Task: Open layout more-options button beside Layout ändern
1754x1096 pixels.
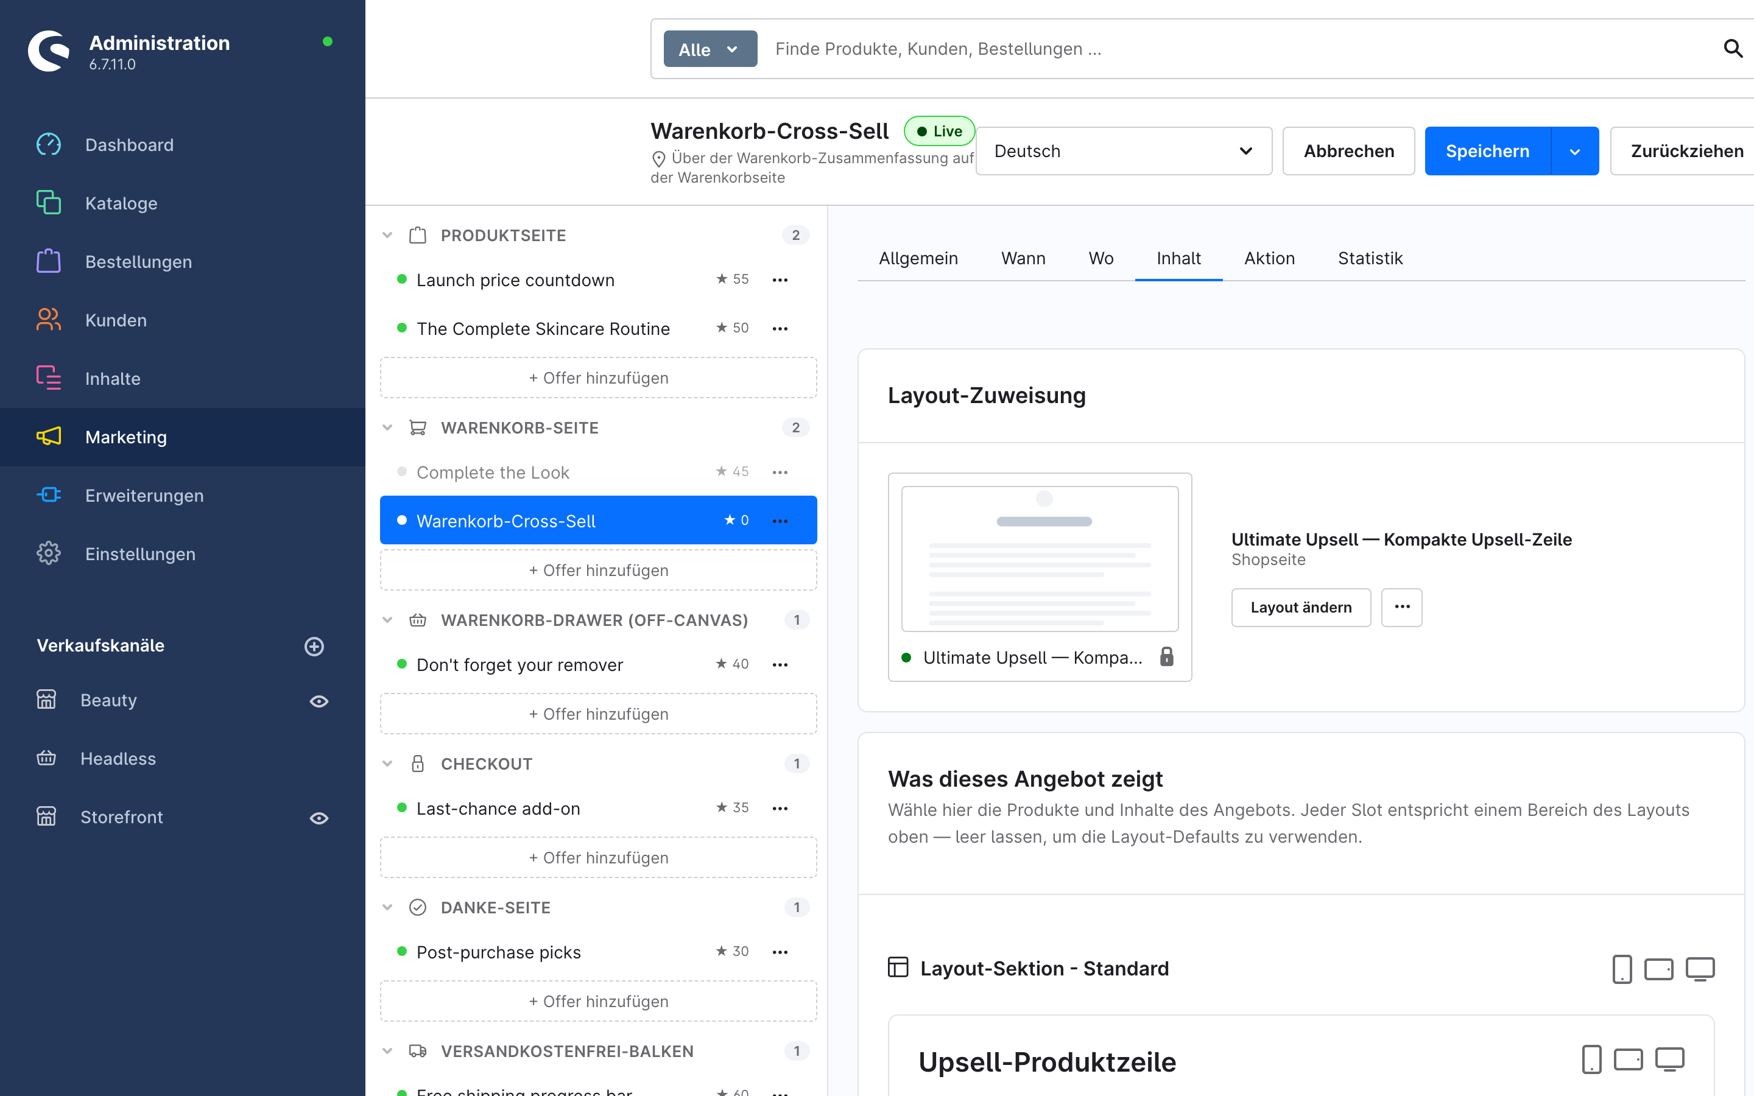Action: [1402, 606]
